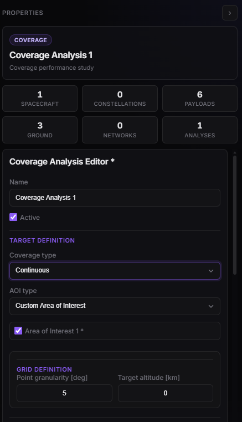Click the TARGET DEFINITION section heading
Image resolution: width=242 pixels, height=422 pixels.
point(42,240)
